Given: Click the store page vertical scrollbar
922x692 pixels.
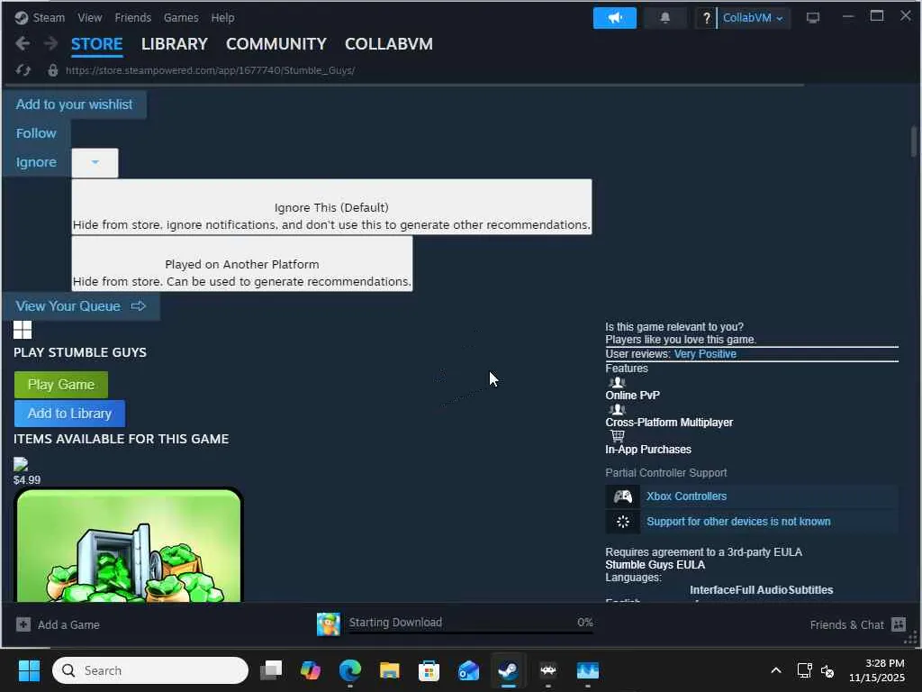Looking at the screenshot, I should [914, 141].
